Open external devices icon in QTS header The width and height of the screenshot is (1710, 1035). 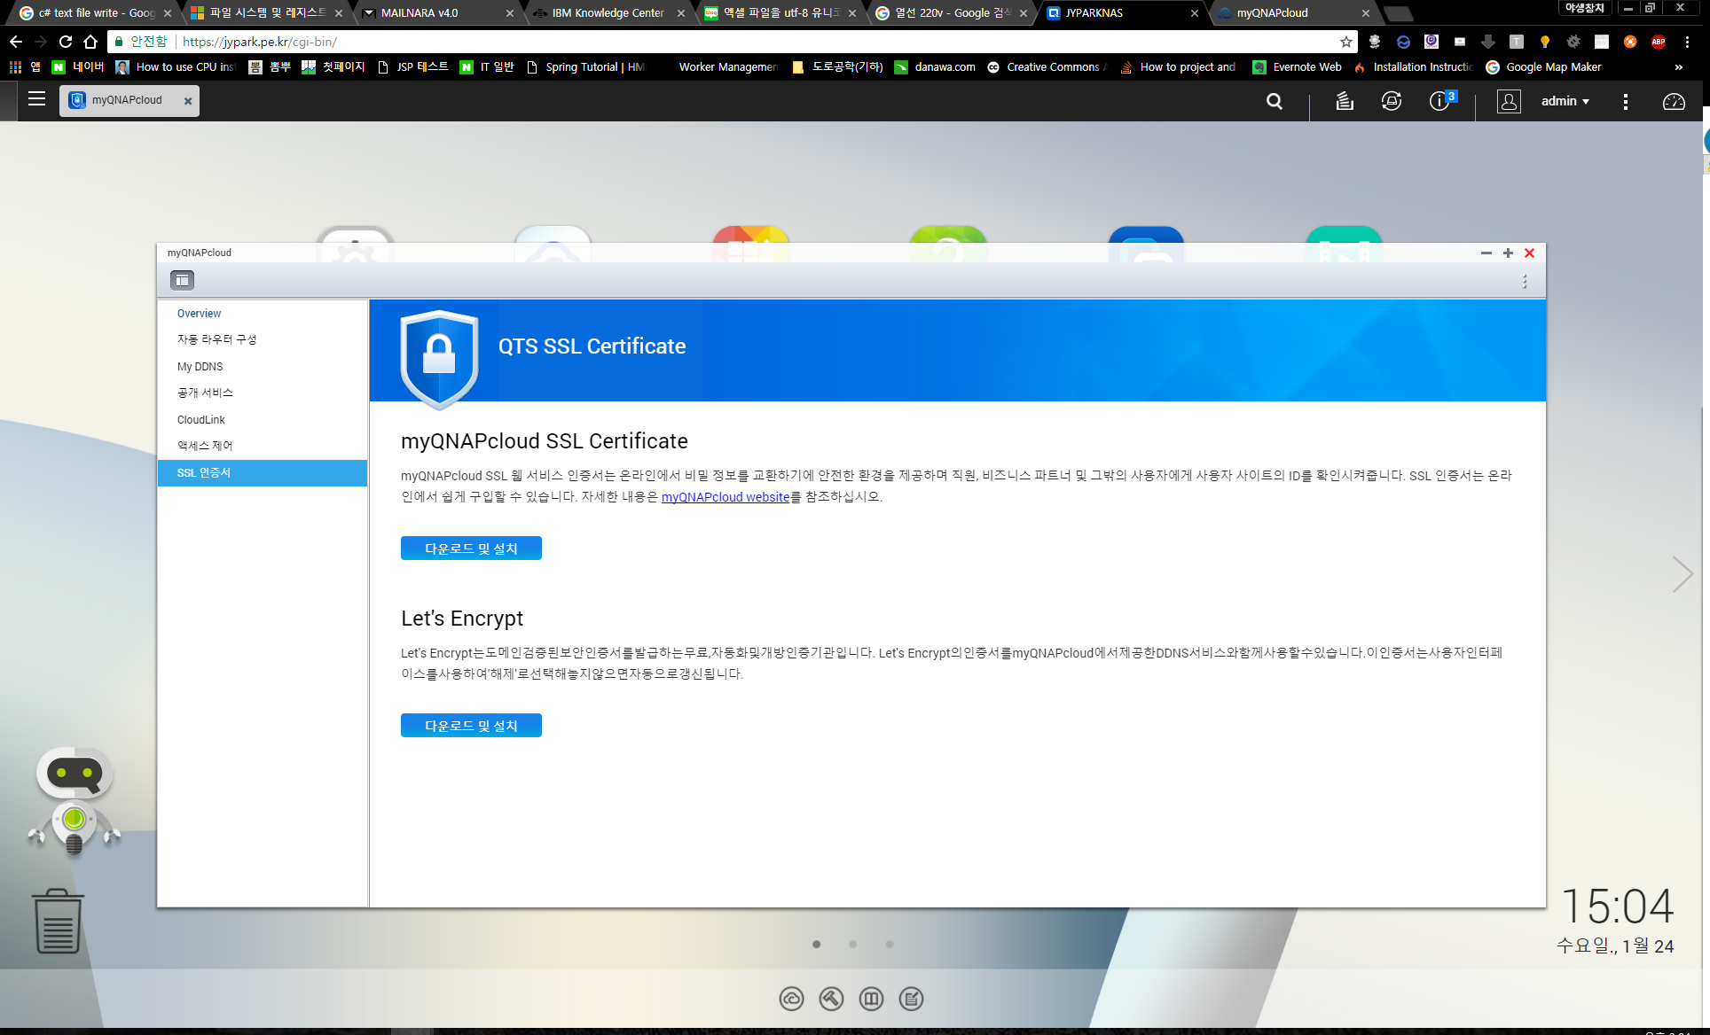coord(1392,101)
